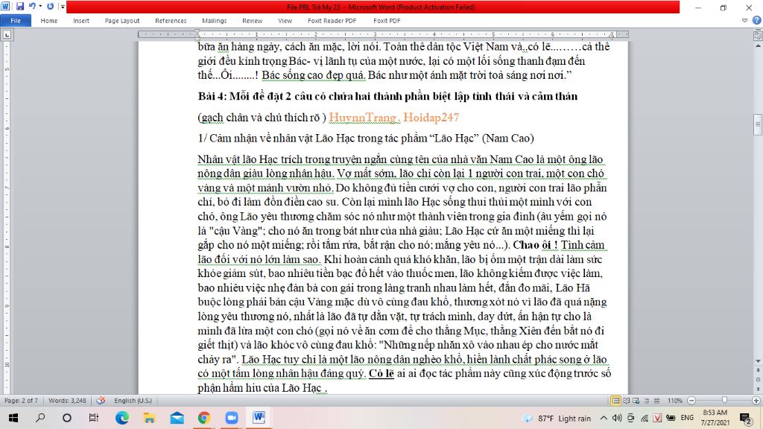Toggle the ruler view button above scrollbar
763x429 pixels.
pyautogui.click(x=758, y=36)
